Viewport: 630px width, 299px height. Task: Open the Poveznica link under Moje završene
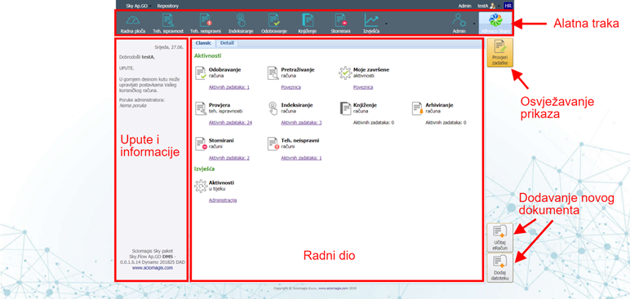[363, 87]
